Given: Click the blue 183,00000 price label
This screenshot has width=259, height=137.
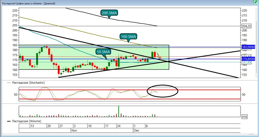Looking at the screenshot, I should (x=248, y=47).
